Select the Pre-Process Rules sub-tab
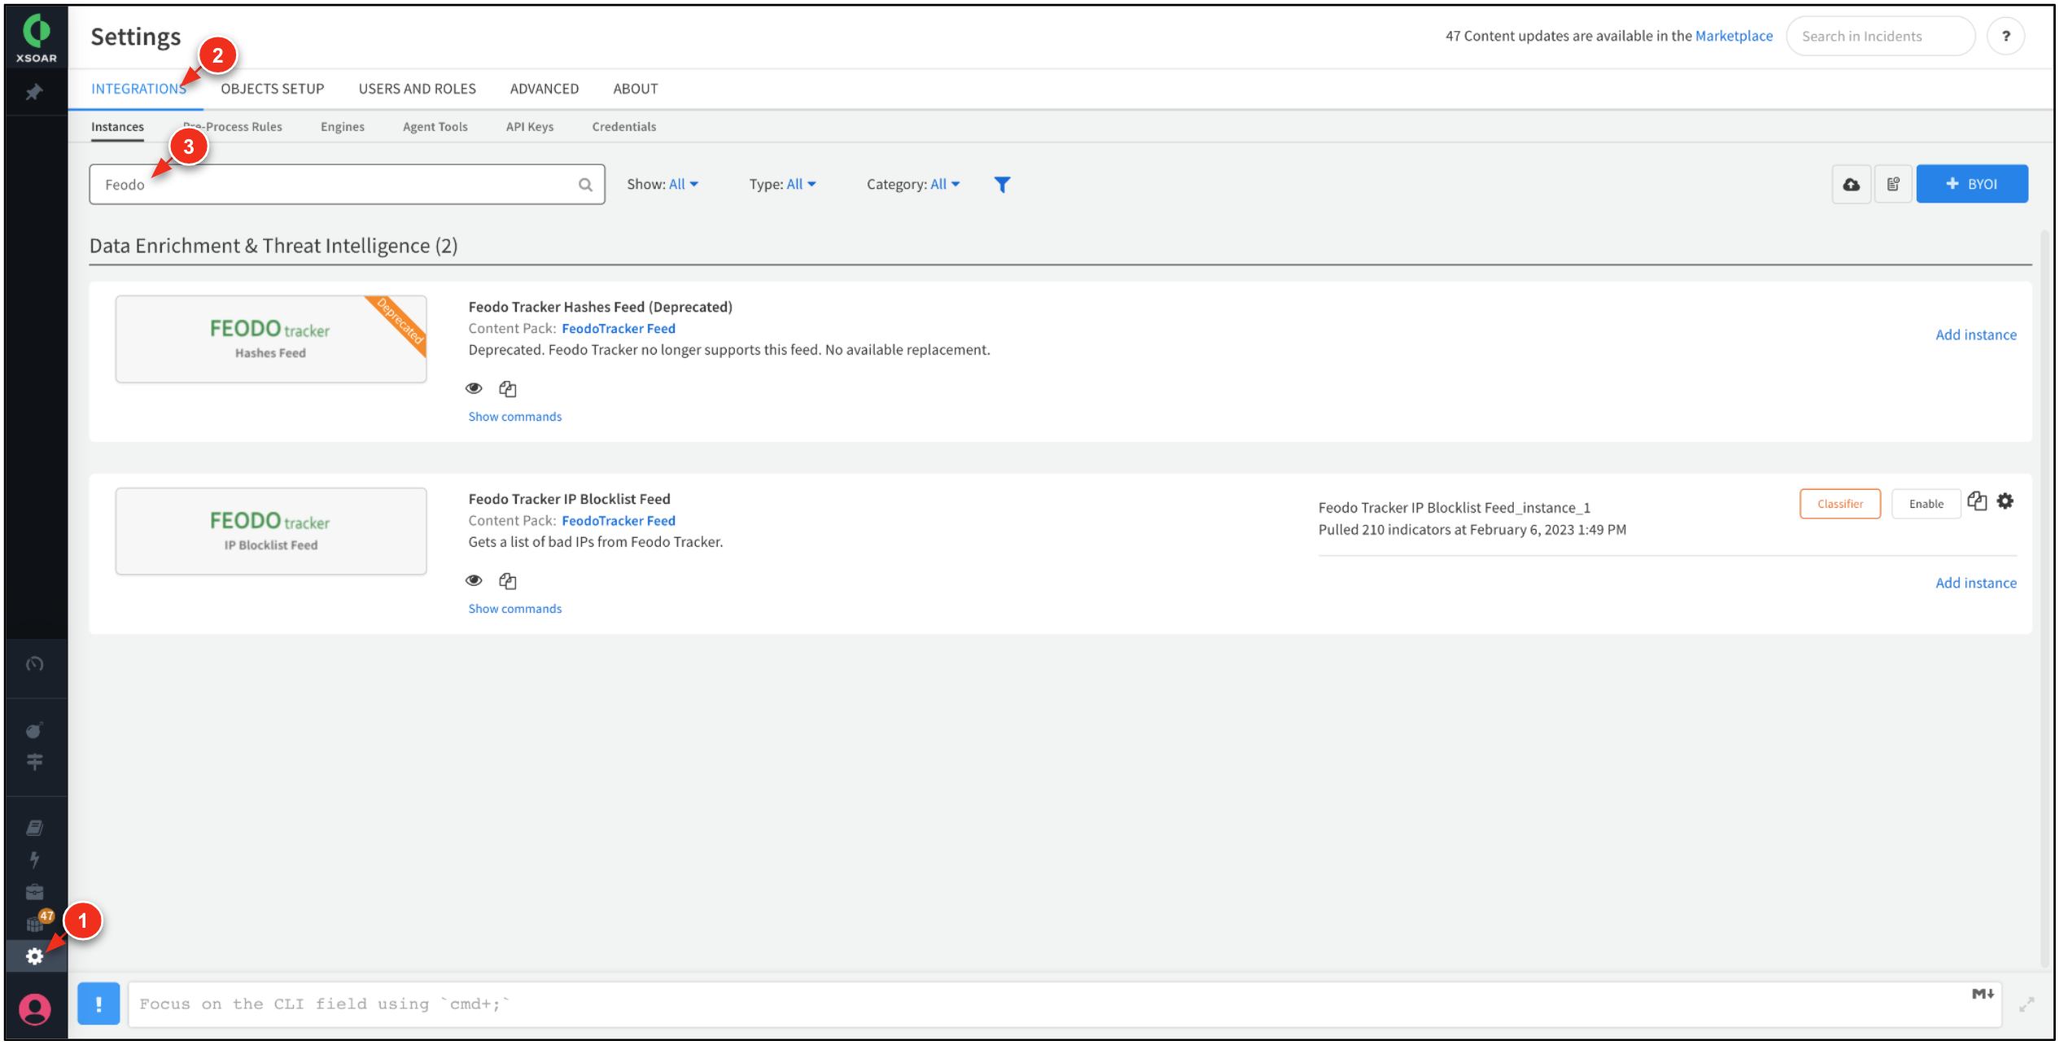Viewport: 2059px width, 1045px height. (x=232, y=127)
